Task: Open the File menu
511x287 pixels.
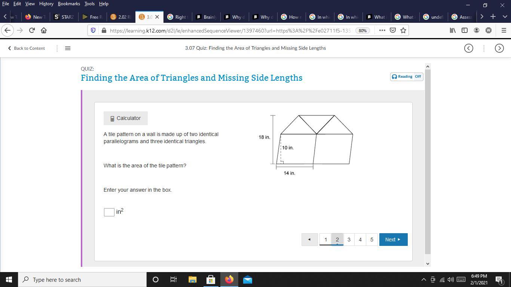Action: pos(6,4)
